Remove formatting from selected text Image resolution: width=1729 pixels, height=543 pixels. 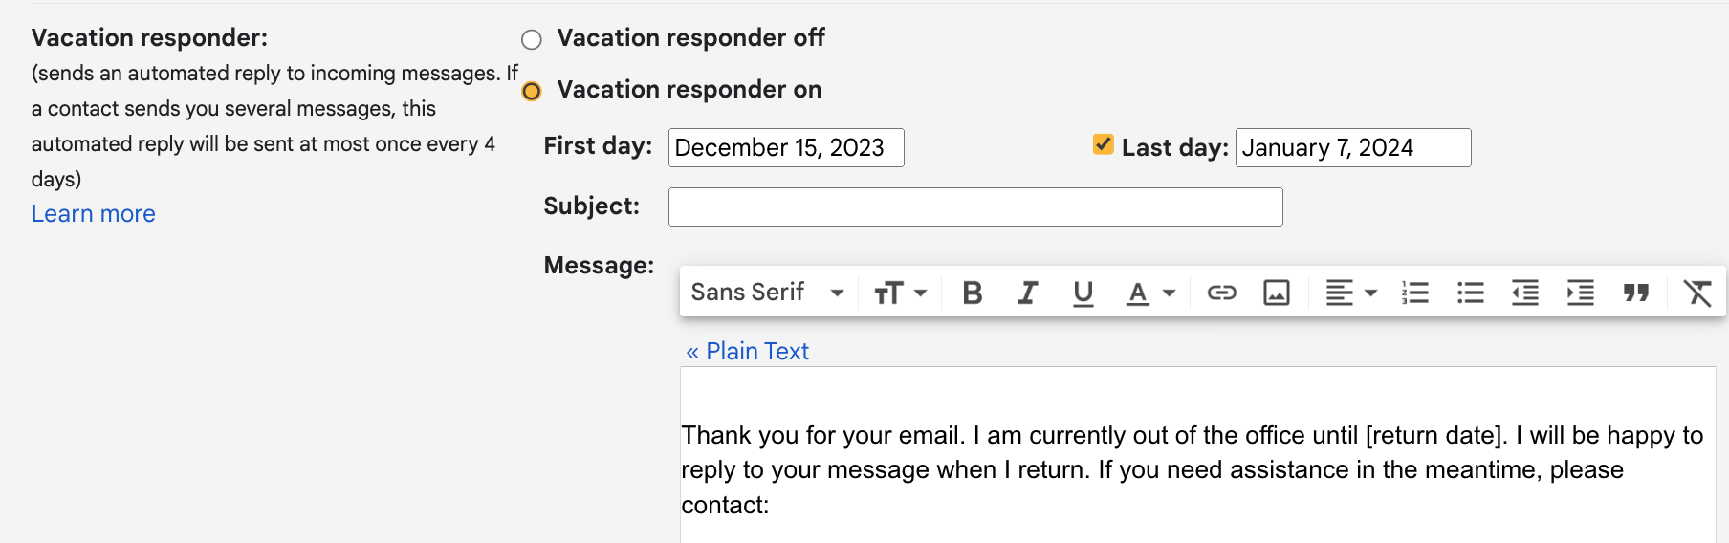(1697, 293)
